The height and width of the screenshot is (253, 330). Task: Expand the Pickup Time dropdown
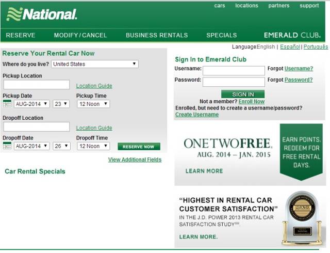pos(93,104)
